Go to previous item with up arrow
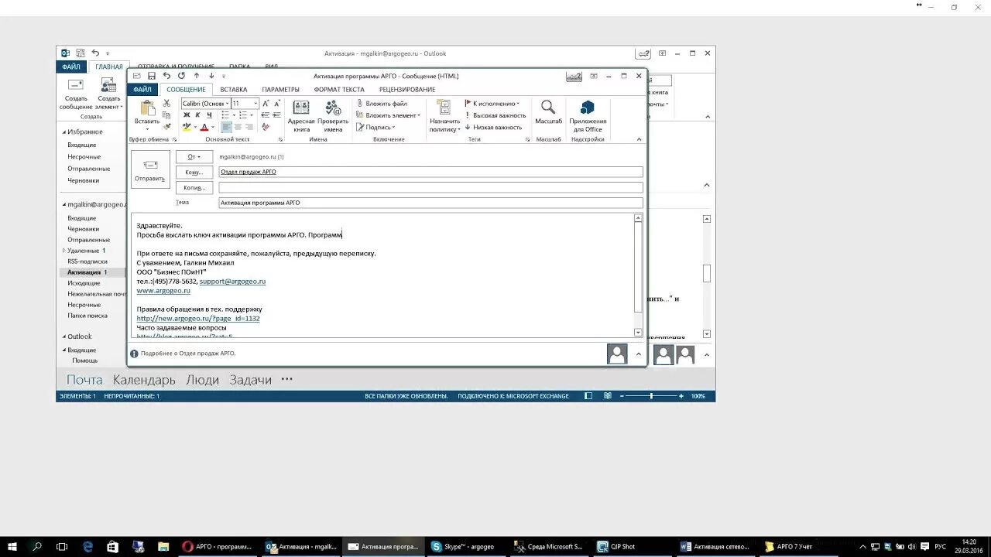The height and width of the screenshot is (557, 991). click(x=197, y=76)
